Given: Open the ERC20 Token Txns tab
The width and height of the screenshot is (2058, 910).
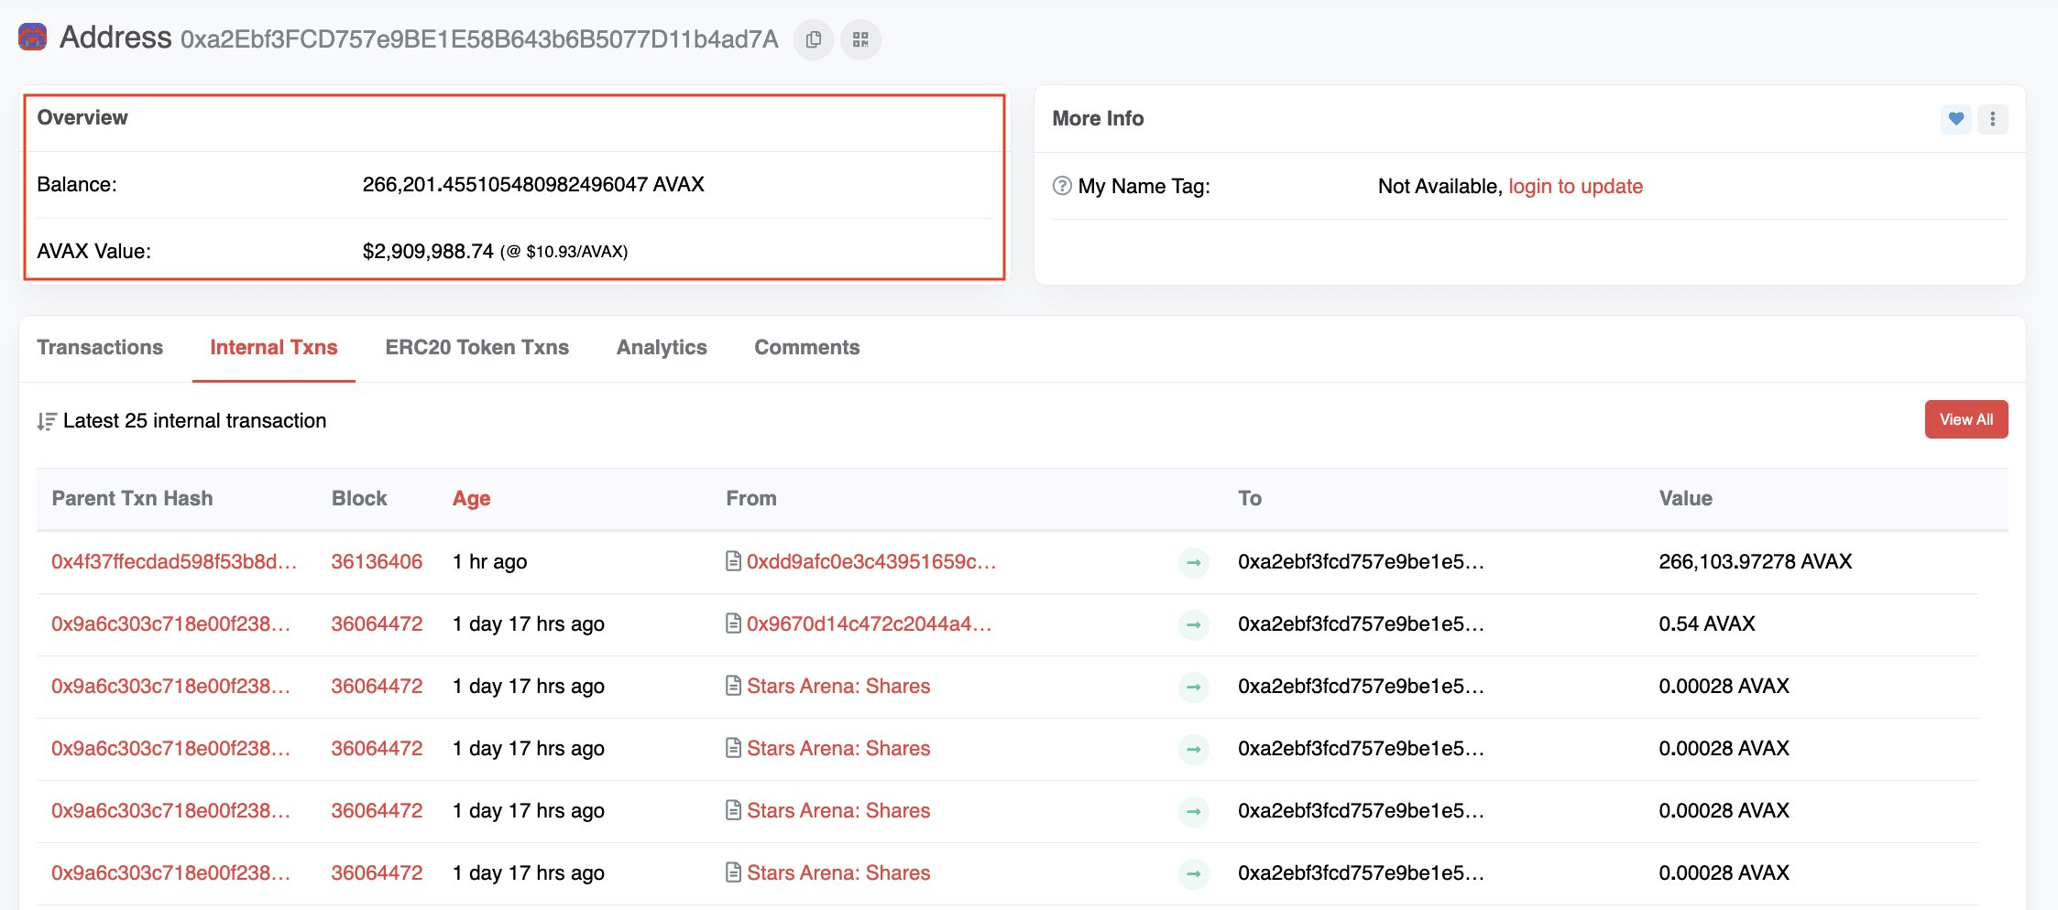Looking at the screenshot, I should (x=476, y=348).
